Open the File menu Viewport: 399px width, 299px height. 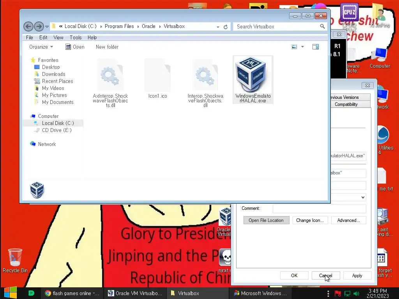tap(30, 37)
